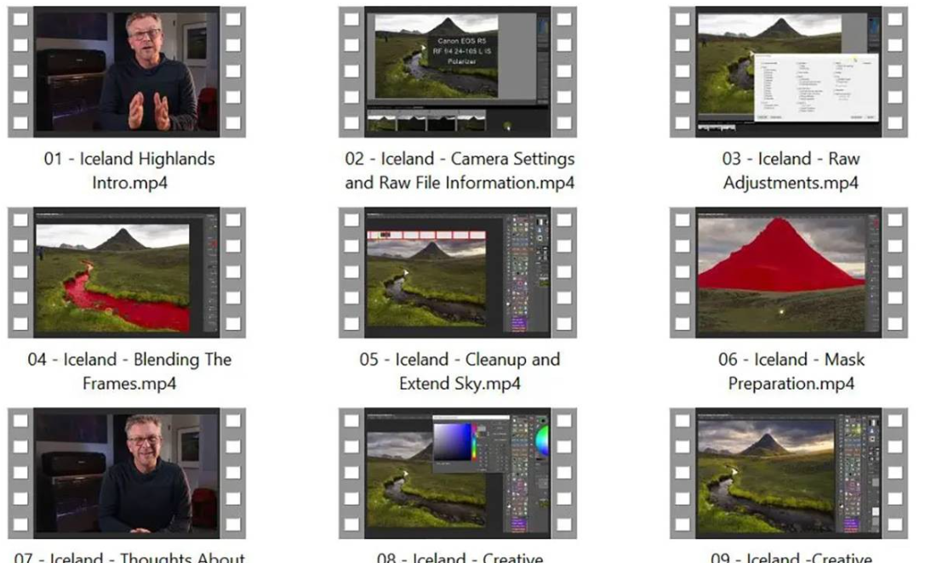The image size is (925, 563).
Task: Click the partially visible 08 - Iceland - Creative label
Action: [460, 557]
